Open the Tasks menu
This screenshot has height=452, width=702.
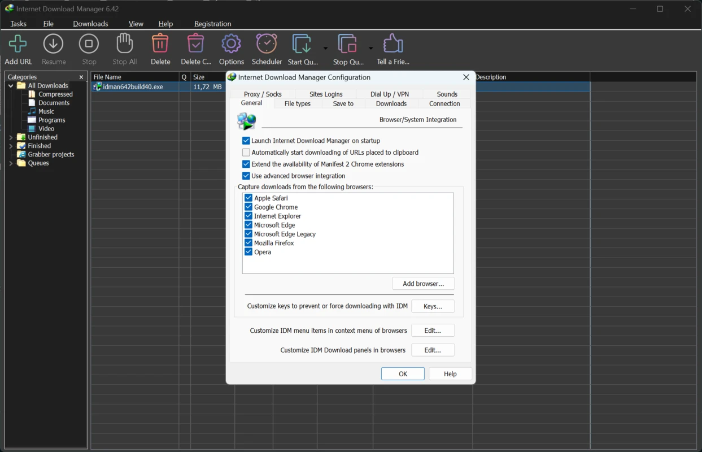tap(18, 24)
